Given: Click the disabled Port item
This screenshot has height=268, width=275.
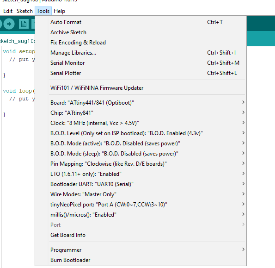Looking at the screenshot, I should (141, 225).
